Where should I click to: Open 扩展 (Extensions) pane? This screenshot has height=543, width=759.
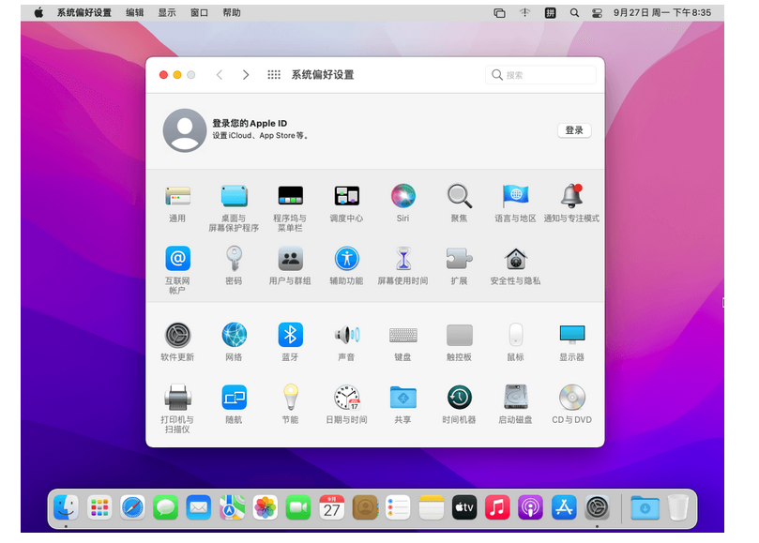460,259
